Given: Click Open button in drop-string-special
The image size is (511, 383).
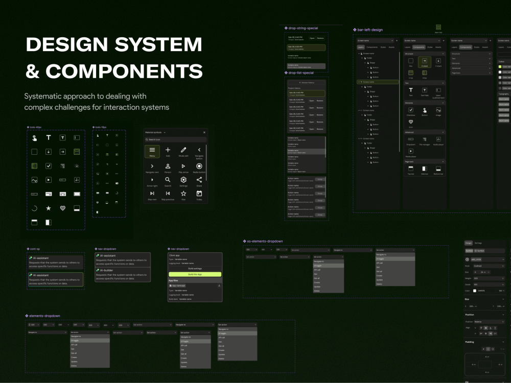Looking at the screenshot, I should click(x=312, y=38).
